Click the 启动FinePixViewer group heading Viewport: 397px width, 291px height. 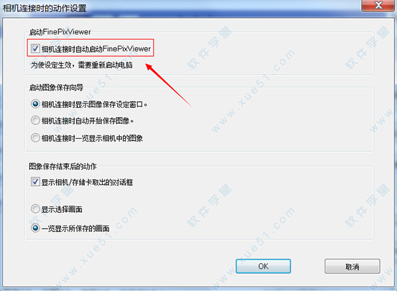[60, 32]
